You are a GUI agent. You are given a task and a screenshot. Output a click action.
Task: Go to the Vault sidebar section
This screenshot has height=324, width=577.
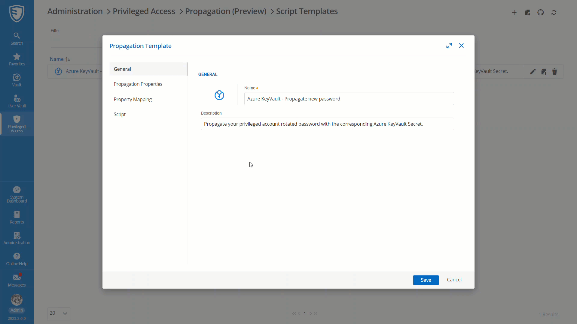coord(17,81)
